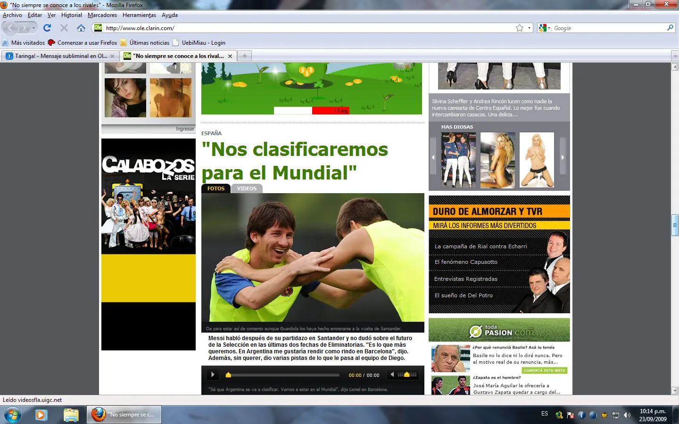Mute the video player speaker icon

click(x=392, y=375)
